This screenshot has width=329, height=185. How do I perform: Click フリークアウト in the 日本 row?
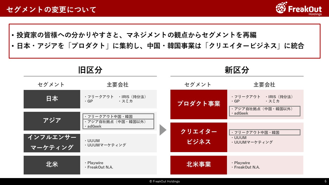click(100, 97)
